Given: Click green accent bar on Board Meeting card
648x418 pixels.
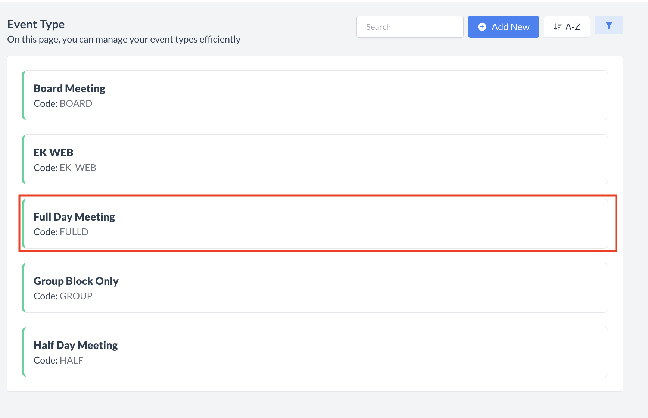Looking at the screenshot, I should (x=24, y=95).
